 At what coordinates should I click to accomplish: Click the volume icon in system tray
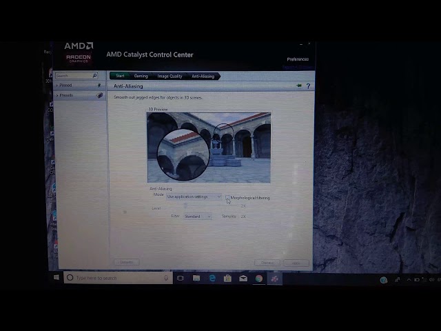(431, 279)
